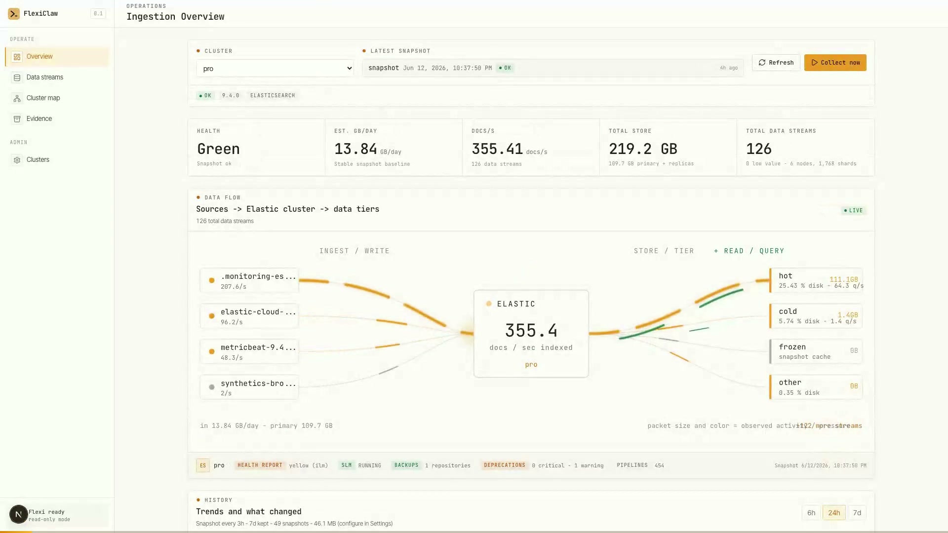Select the 24h history range
The height and width of the screenshot is (533, 948).
coord(834,513)
